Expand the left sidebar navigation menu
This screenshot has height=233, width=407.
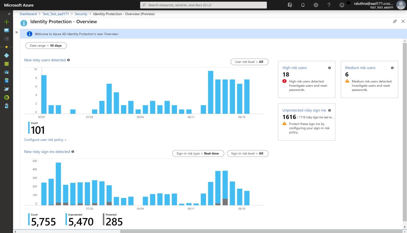[x=9, y=14]
